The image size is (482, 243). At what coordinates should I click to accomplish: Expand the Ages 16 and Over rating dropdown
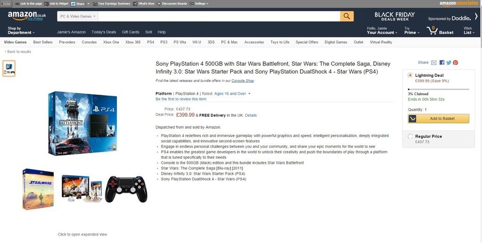point(232,94)
